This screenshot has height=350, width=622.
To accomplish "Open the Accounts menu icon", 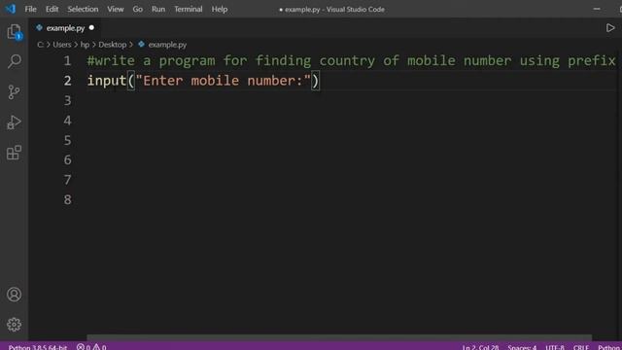I will pos(15,294).
